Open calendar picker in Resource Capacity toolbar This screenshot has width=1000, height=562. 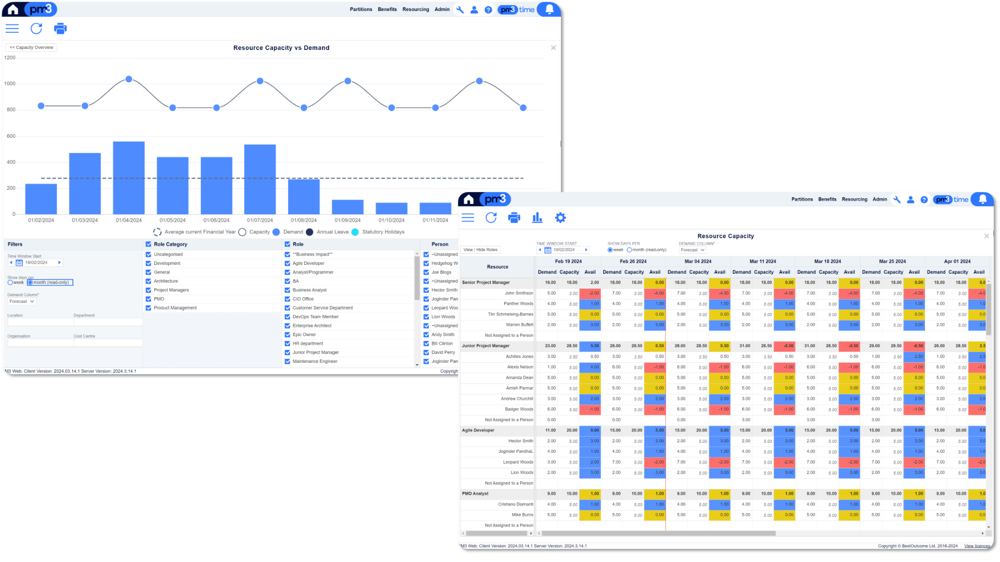click(547, 250)
